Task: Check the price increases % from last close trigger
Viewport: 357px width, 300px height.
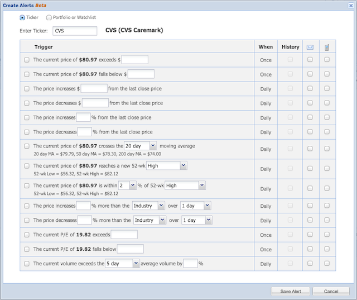Action: pyautogui.click(x=27, y=117)
